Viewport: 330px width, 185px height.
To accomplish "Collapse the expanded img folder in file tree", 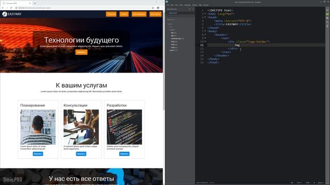I will pos(172,30).
